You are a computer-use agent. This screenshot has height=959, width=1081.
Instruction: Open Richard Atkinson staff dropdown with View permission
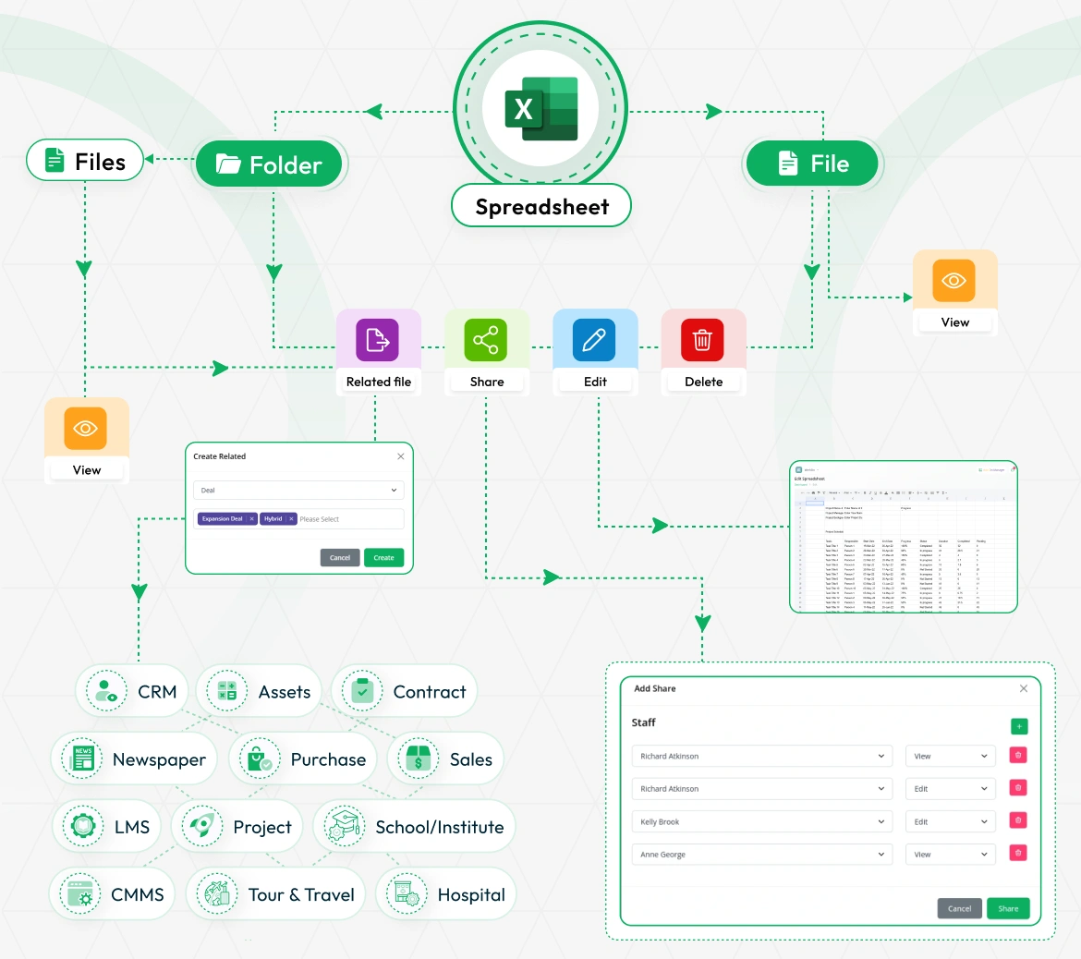pyautogui.click(x=762, y=757)
